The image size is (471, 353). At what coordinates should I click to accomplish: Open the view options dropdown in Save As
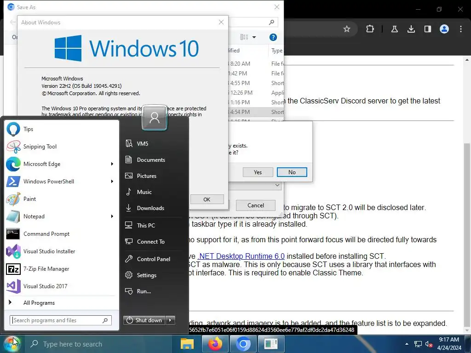[254, 37]
